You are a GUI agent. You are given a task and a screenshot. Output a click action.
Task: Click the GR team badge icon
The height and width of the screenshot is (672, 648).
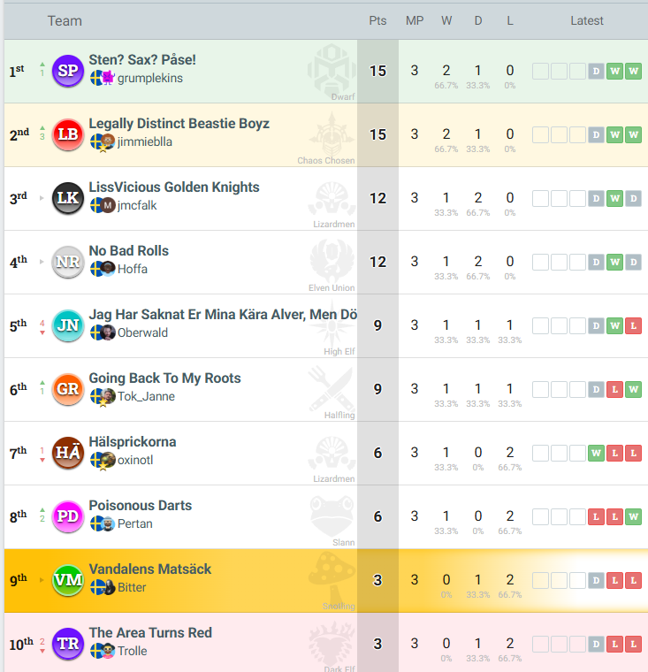point(68,389)
